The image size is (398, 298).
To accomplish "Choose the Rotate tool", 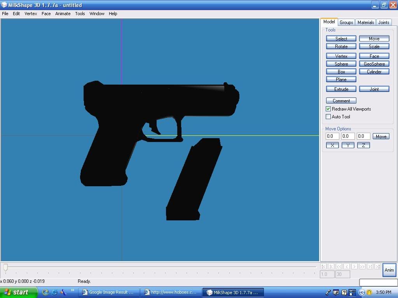I will (x=341, y=47).
